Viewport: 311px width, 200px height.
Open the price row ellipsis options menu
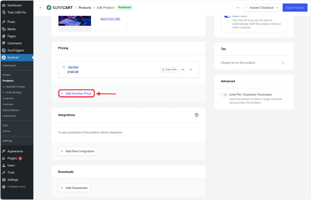(x=183, y=70)
